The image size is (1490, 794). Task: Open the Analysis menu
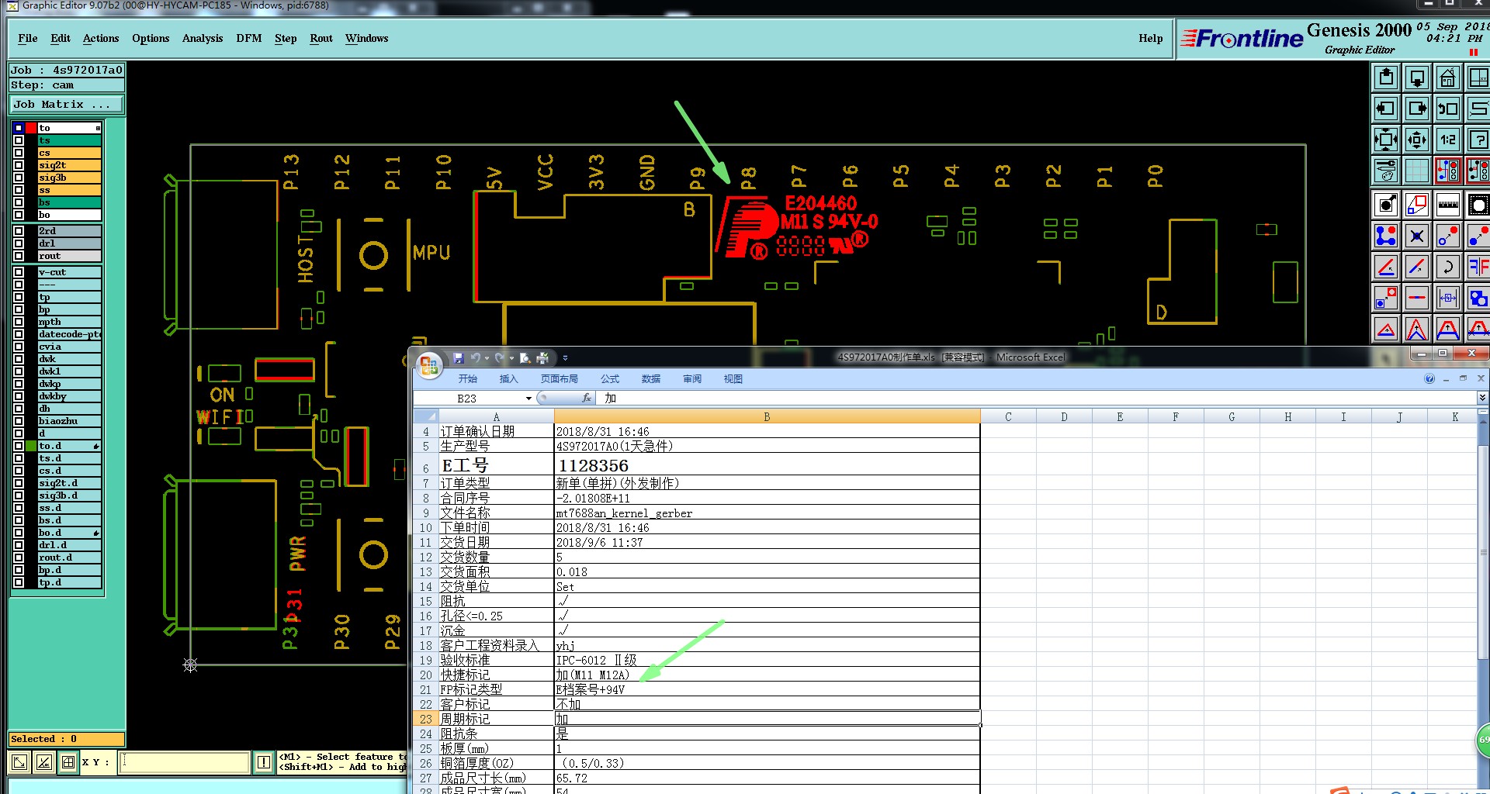click(x=203, y=38)
